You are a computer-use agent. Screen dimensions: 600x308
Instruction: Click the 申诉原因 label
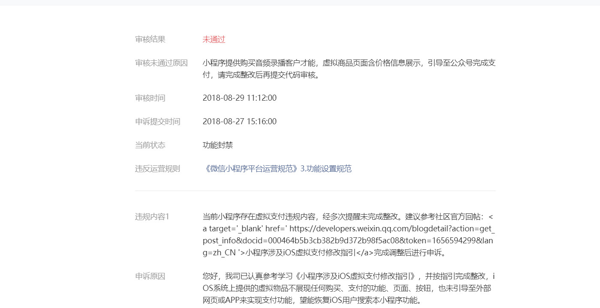150,276
